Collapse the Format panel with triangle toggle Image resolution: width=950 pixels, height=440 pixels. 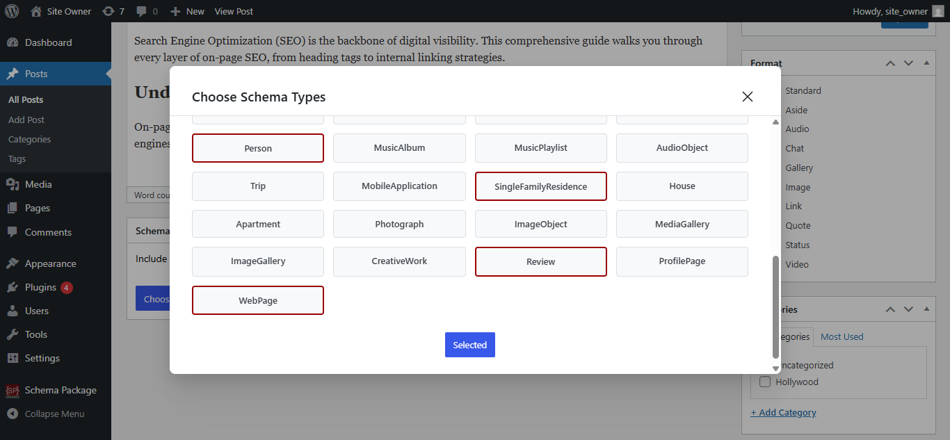(926, 63)
